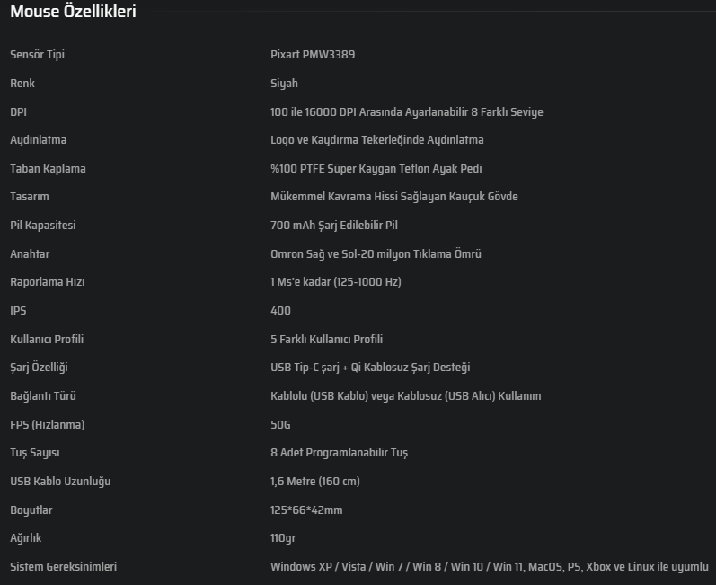
Task: Click the Pixart PMW3389 value
Action: click(x=313, y=54)
